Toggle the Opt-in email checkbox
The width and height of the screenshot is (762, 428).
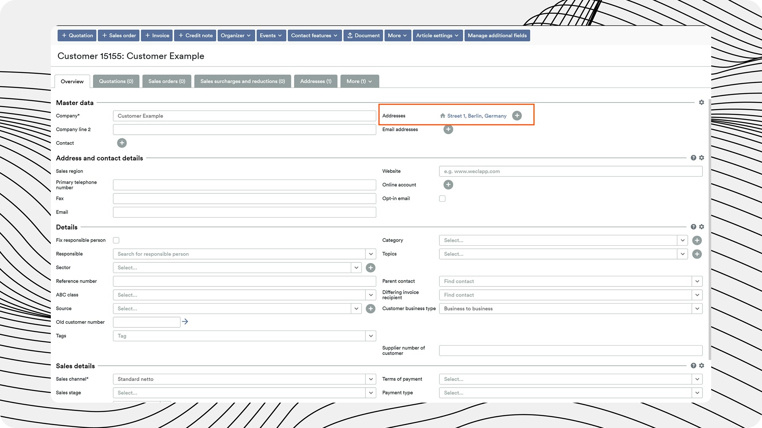pos(442,199)
